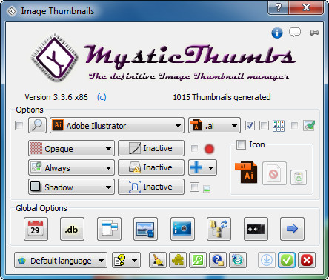Expand the Opaque transparency dropdown
This screenshot has width=329, height=280.
[x=71, y=148]
